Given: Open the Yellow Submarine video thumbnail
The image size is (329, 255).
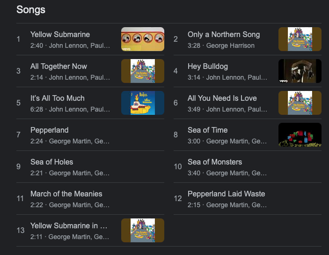Looking at the screenshot, I should 143,39.
